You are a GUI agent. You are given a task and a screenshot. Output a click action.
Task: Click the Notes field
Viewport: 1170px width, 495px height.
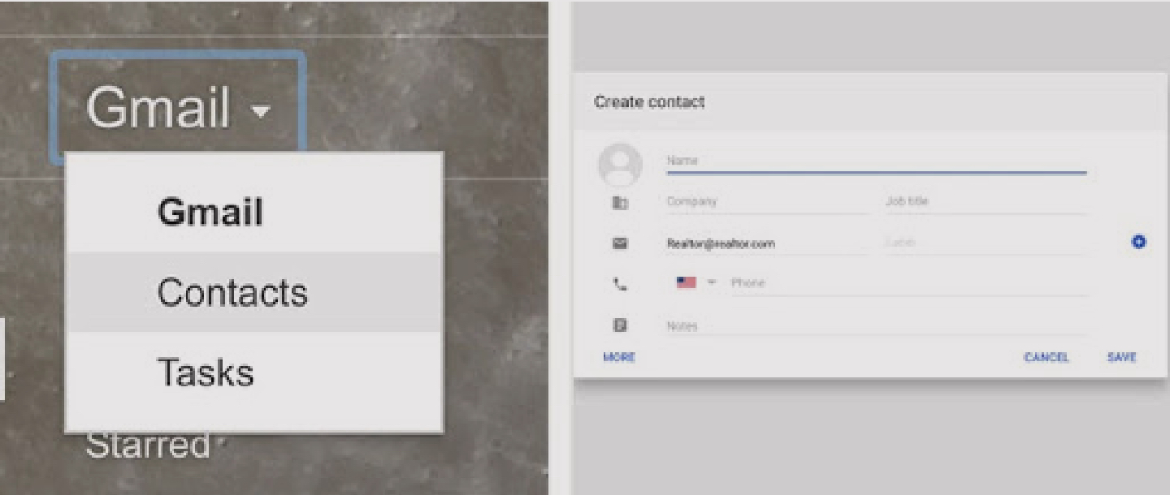[876, 326]
